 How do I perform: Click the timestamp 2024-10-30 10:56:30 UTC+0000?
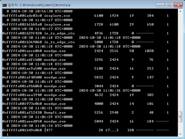42,11
